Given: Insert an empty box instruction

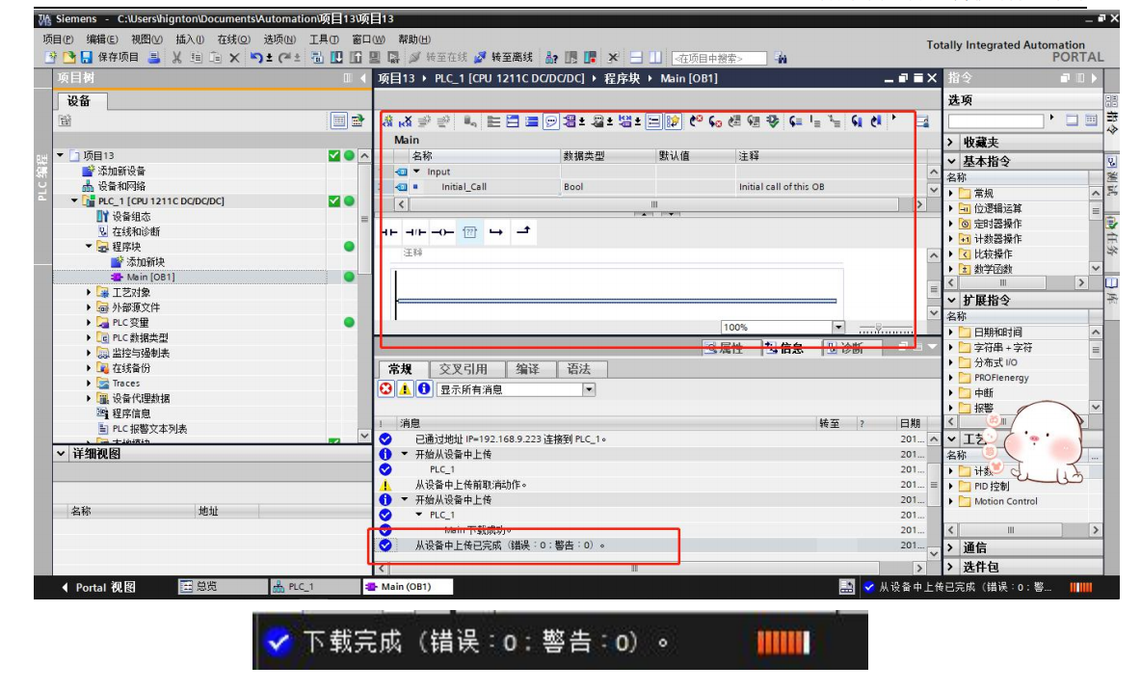Looking at the screenshot, I should 469,231.
